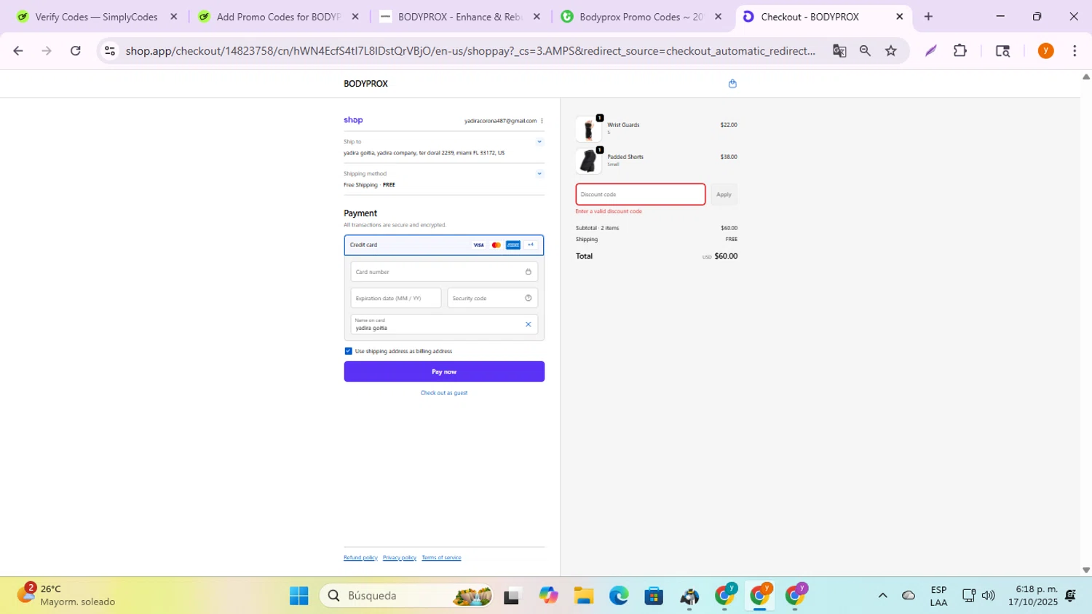This screenshot has width=1092, height=614.
Task: Switch to Verify Codes SimplyCodes tab
Action: [96, 17]
